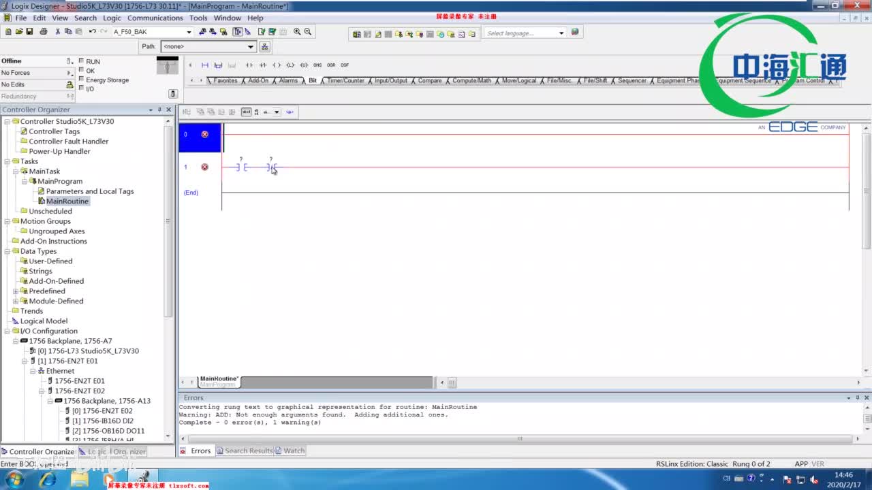Open the Offline controller status dropdown

point(69,61)
